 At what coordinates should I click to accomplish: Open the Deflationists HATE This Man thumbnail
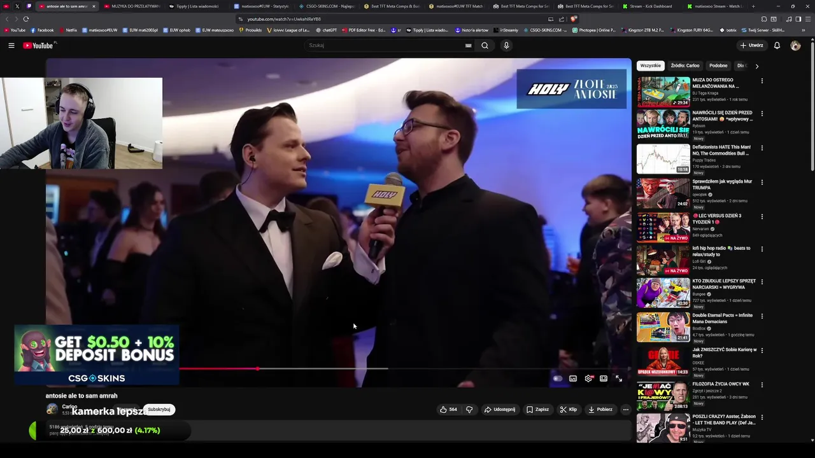coord(663,158)
